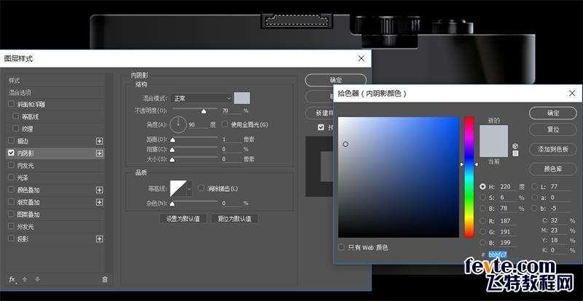Select the R red radio button
Screen dimensions: 583x301
482,221
